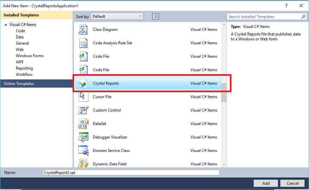Click the template list scroll up arrow
The image size is (309, 190).
pyautogui.click(x=224, y=25)
